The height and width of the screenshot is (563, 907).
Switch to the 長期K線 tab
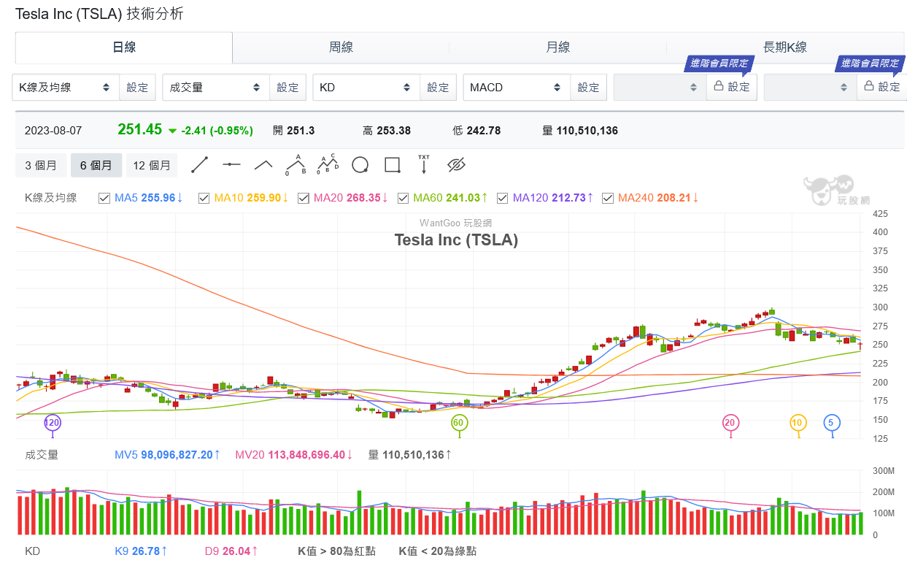point(785,47)
